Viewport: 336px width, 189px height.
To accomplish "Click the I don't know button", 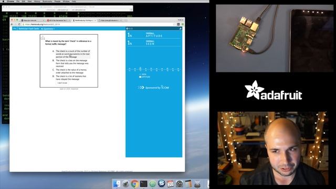I will pos(62,83).
